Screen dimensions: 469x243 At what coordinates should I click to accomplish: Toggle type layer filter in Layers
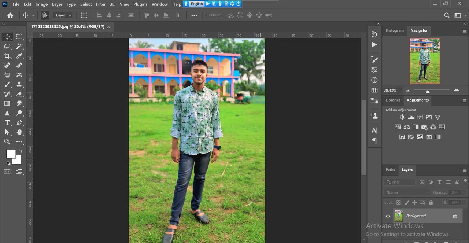(x=439, y=182)
